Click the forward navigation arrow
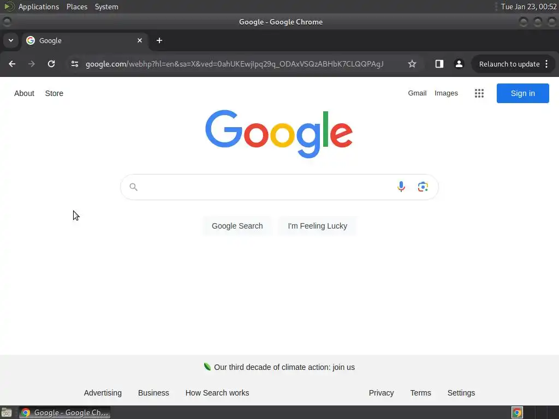559x419 pixels. [32, 64]
